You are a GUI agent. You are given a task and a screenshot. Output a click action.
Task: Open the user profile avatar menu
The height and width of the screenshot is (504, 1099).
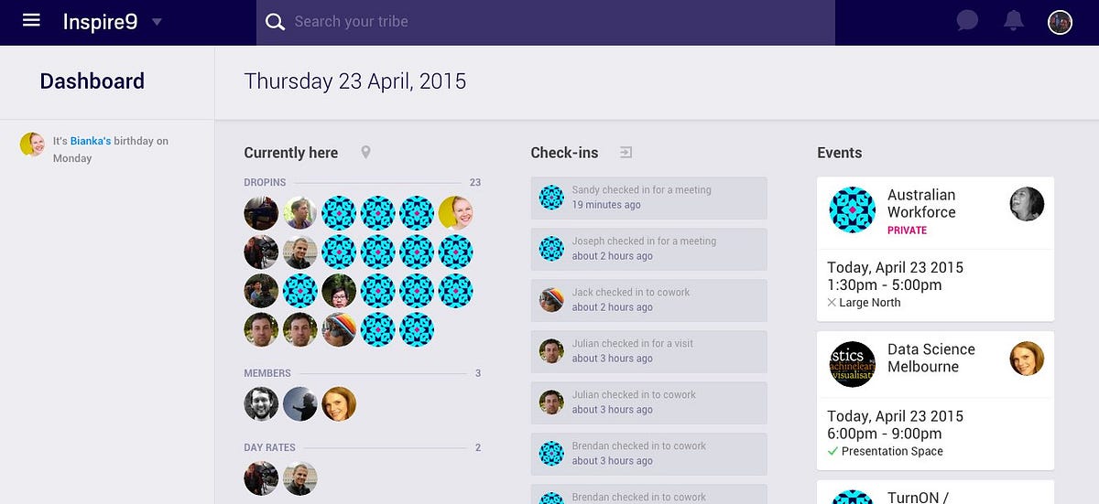tap(1060, 22)
